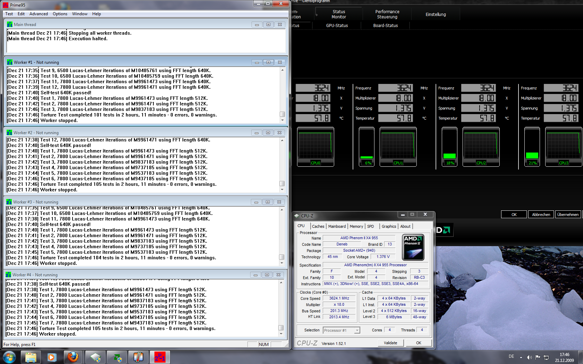Viewport: 583px width, 364px height.
Task: Show hidden system tray icons
Action: pyautogui.click(x=521, y=357)
